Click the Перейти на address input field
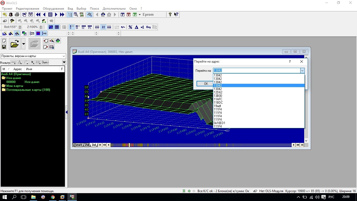The width and height of the screenshot is (357, 201). point(257,70)
